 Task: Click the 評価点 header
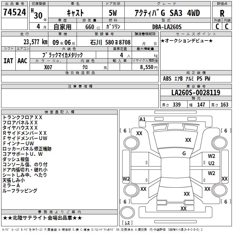[222, 3]
